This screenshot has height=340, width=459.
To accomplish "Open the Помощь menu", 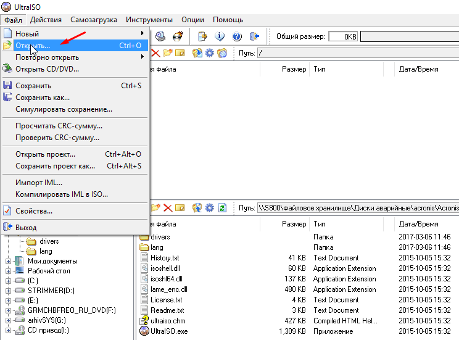I will tap(228, 20).
